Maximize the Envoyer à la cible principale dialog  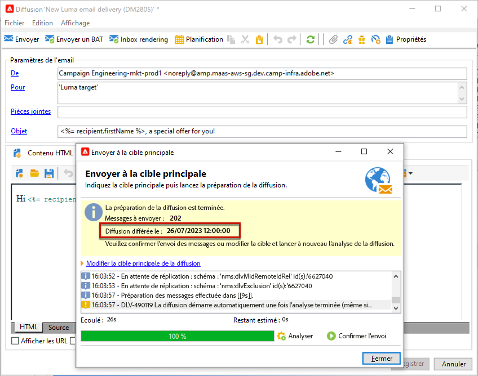364,151
